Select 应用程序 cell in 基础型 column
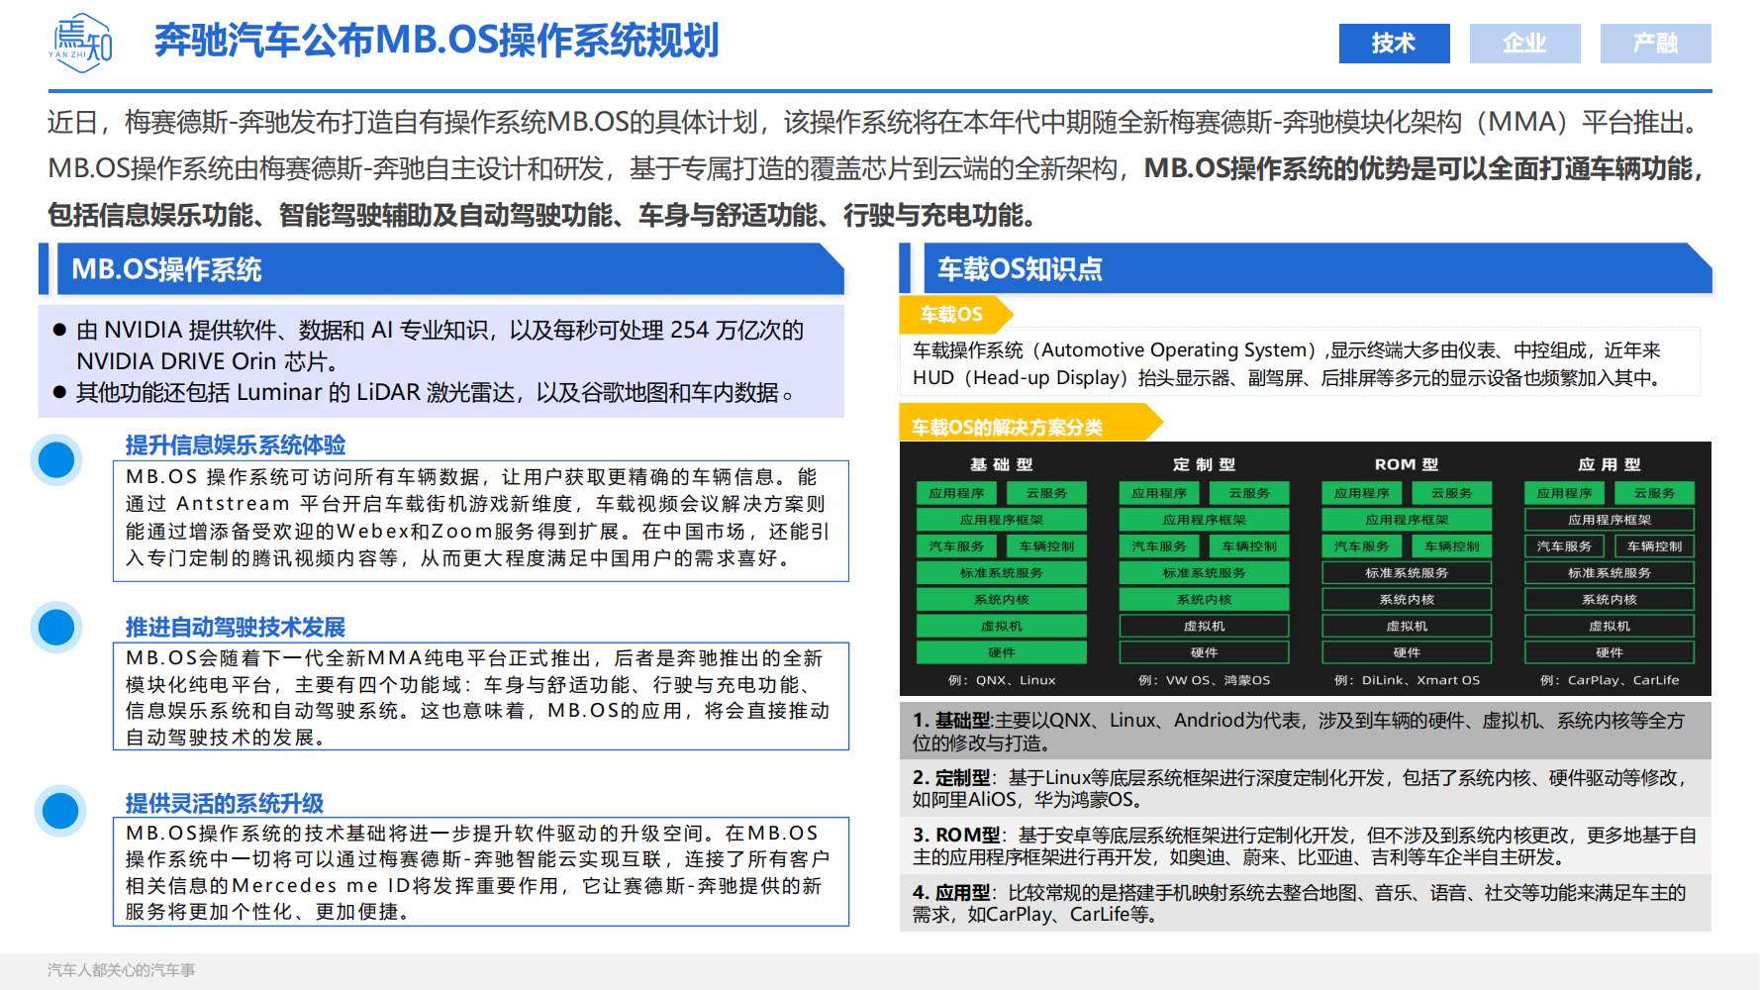Screen dimensions: 1760x990 956,493
